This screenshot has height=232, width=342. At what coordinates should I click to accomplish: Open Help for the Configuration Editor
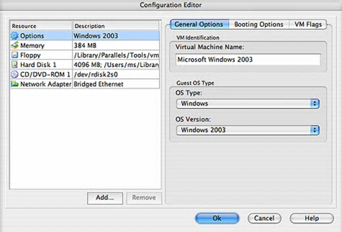312,218
